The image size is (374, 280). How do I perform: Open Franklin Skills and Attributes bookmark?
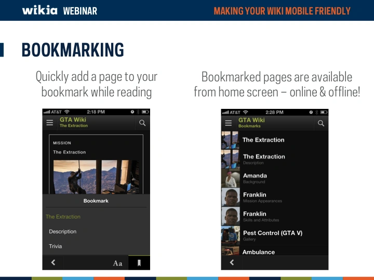tap(261, 216)
